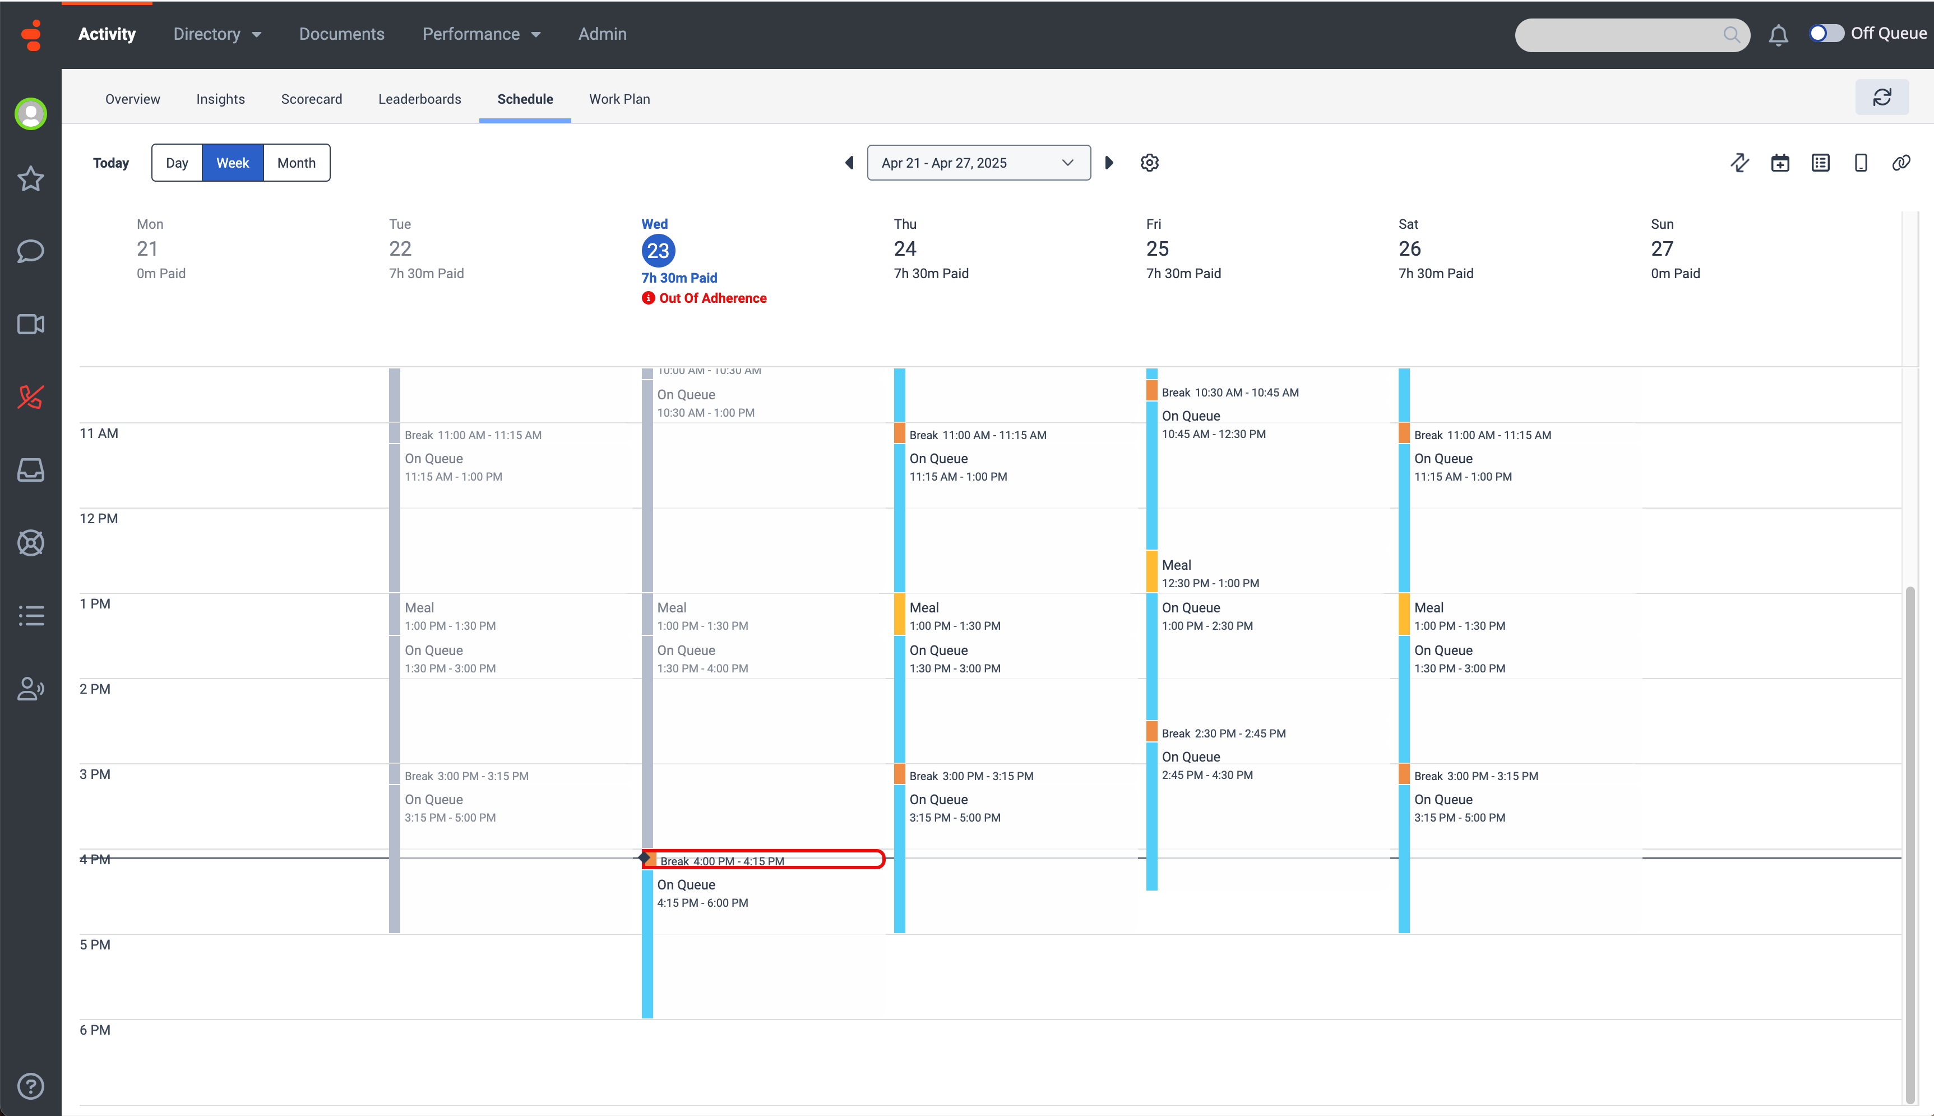Switch to the Scorecard tab
1934x1116 pixels.
click(311, 99)
